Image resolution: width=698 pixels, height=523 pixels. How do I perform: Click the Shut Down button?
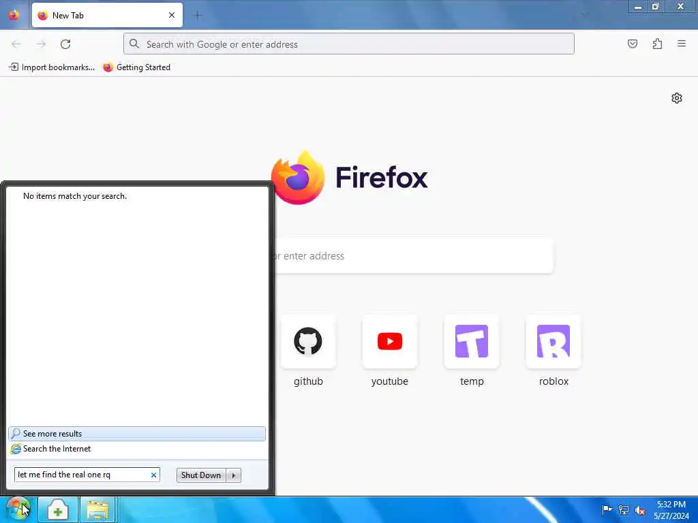[x=201, y=475]
